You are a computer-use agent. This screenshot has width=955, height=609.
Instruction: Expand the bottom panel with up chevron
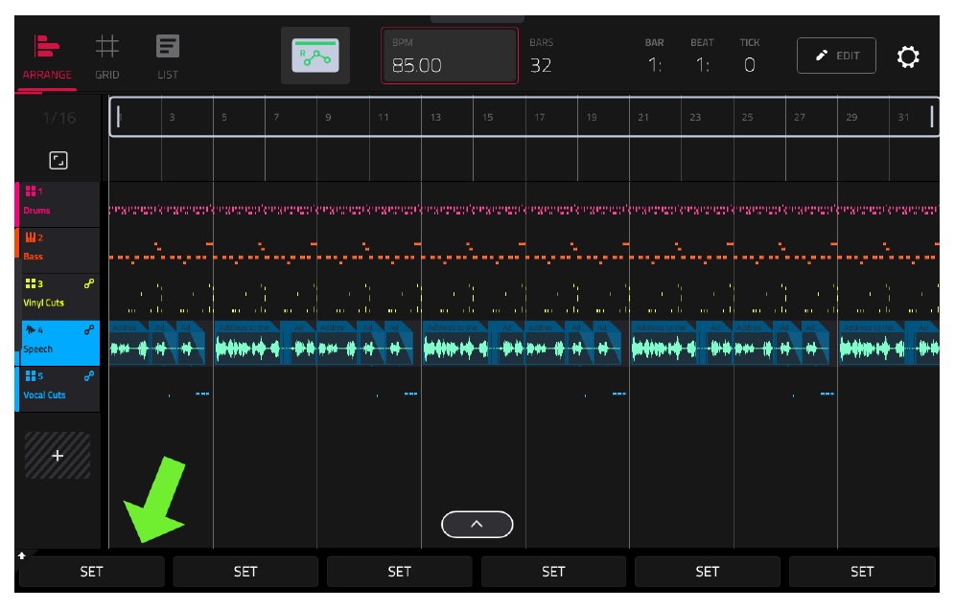coord(477,525)
